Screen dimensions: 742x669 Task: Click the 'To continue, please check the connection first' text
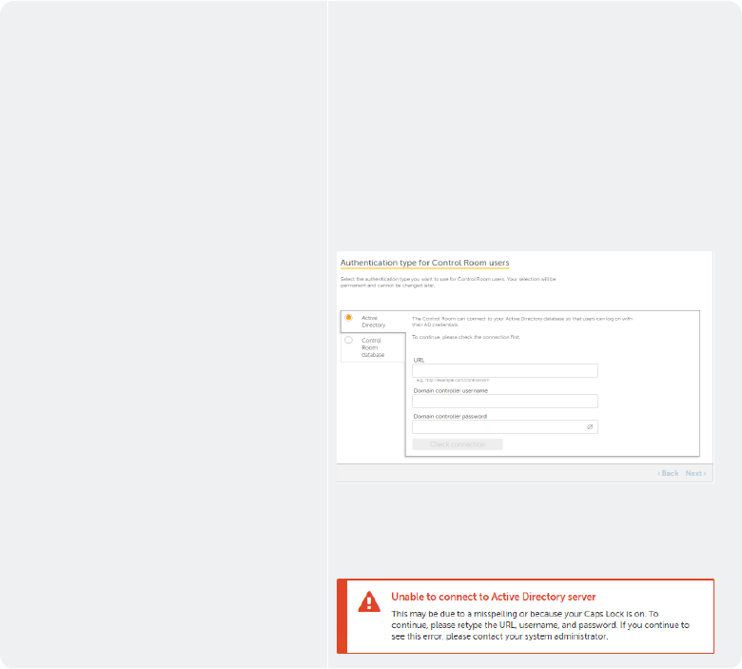pos(465,337)
